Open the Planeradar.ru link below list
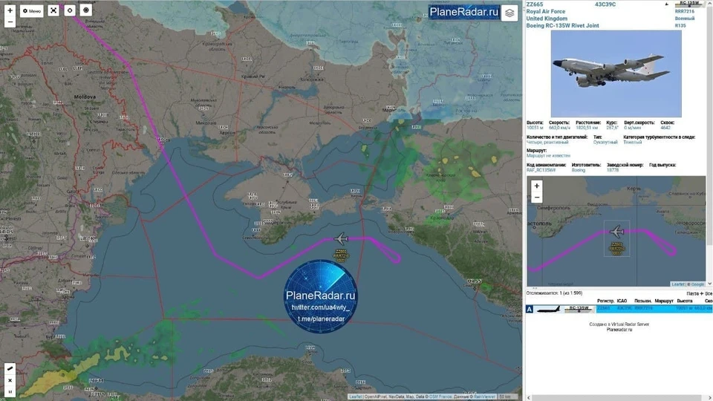The image size is (713, 401). [619, 330]
